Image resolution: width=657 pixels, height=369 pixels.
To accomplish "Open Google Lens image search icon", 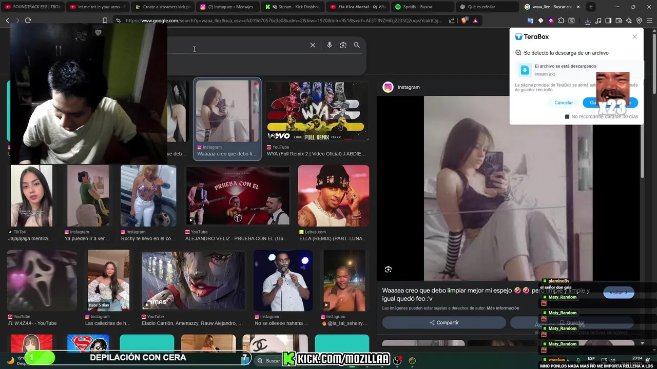I will point(343,45).
